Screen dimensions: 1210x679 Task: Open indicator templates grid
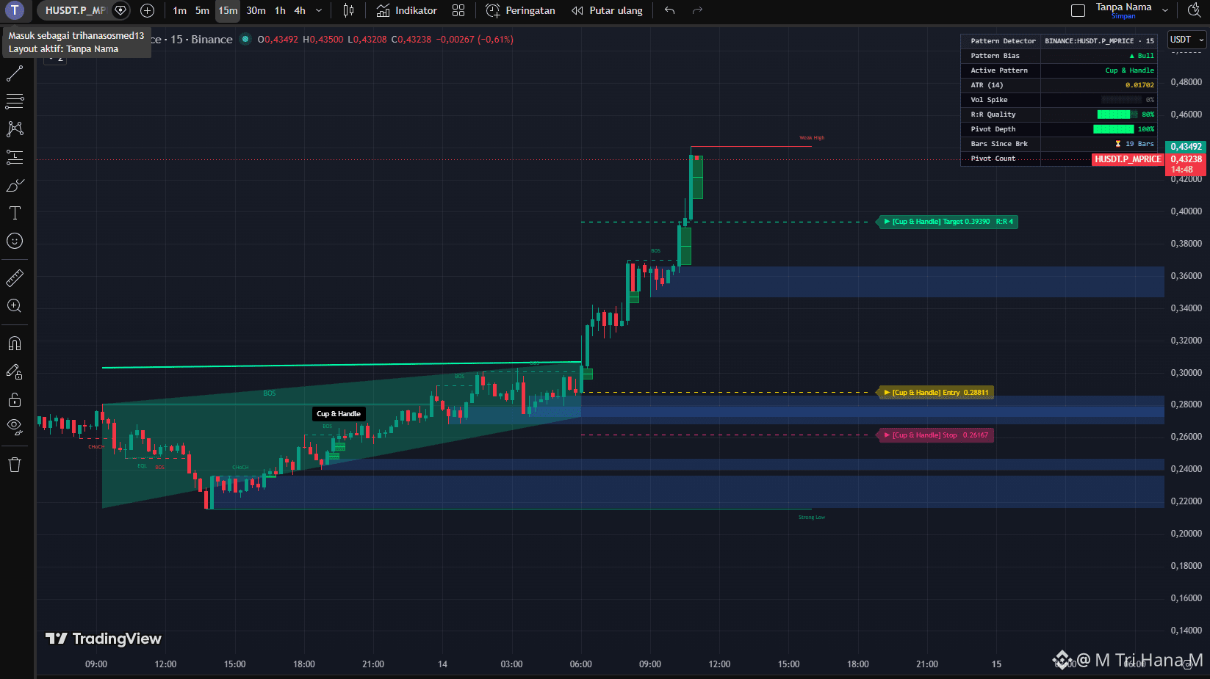pyautogui.click(x=458, y=10)
